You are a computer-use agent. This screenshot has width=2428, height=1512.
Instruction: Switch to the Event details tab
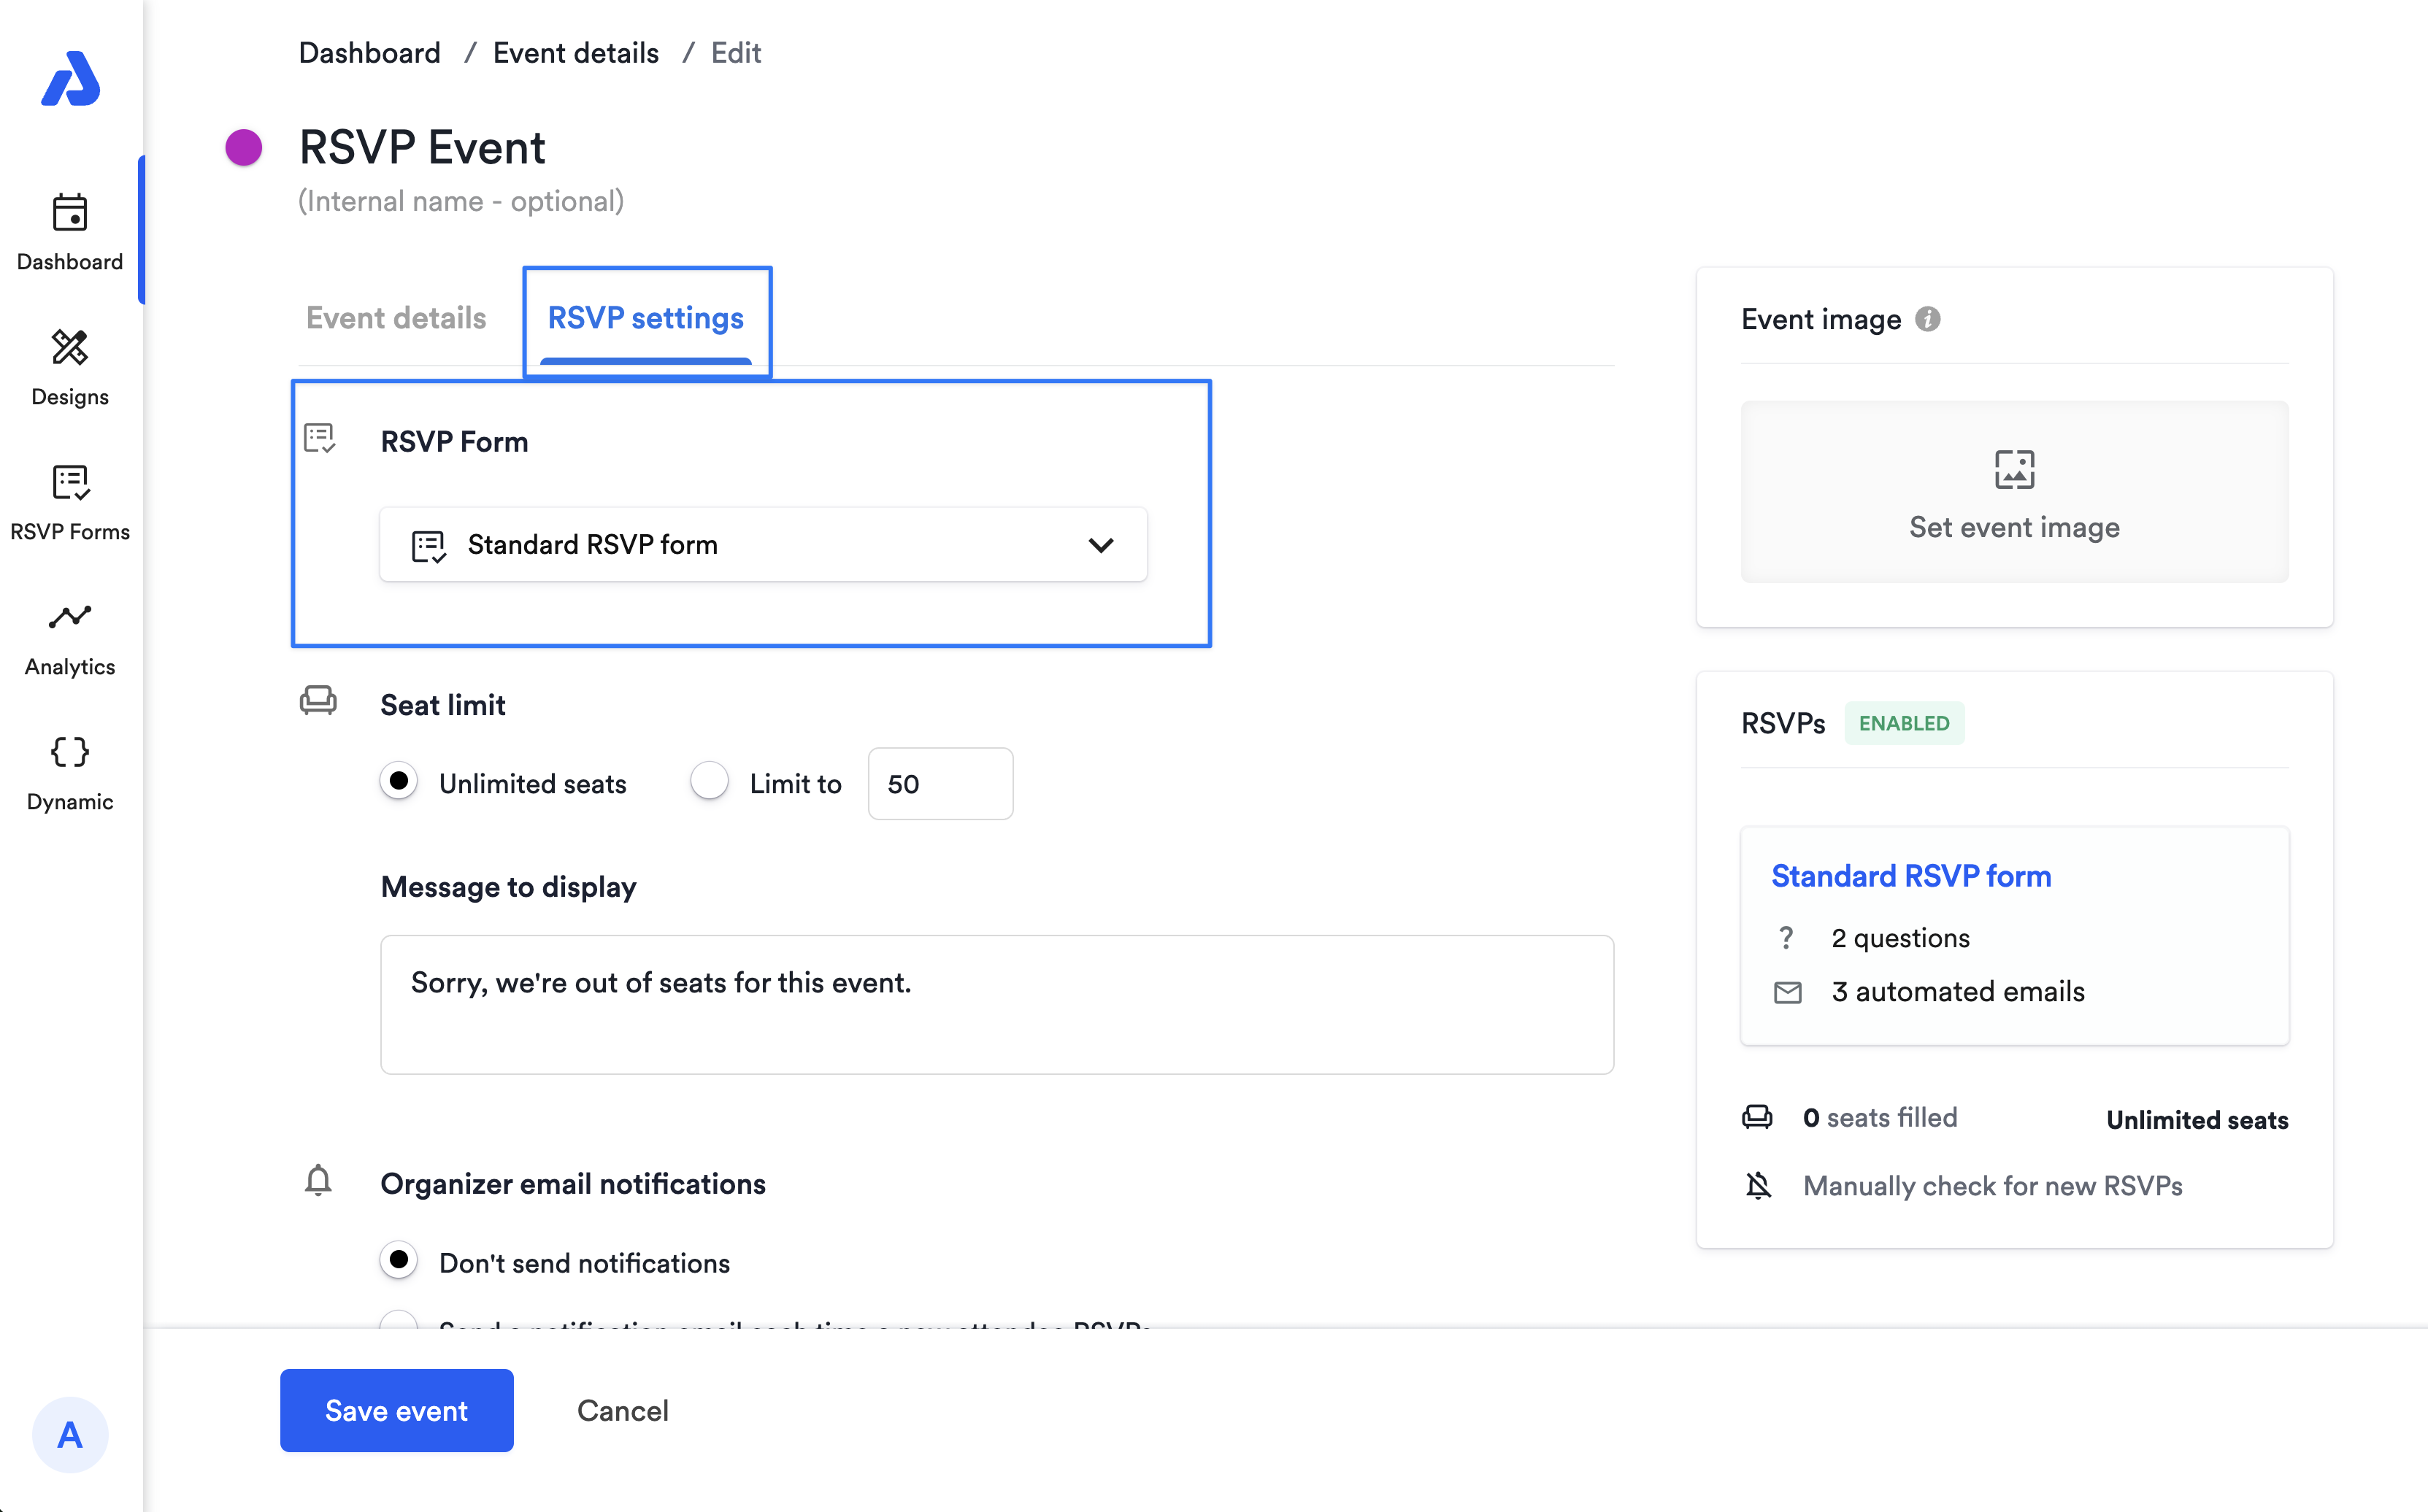tap(396, 318)
